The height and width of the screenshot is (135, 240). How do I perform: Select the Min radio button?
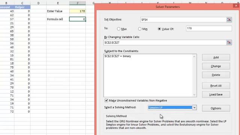[x=139, y=29]
